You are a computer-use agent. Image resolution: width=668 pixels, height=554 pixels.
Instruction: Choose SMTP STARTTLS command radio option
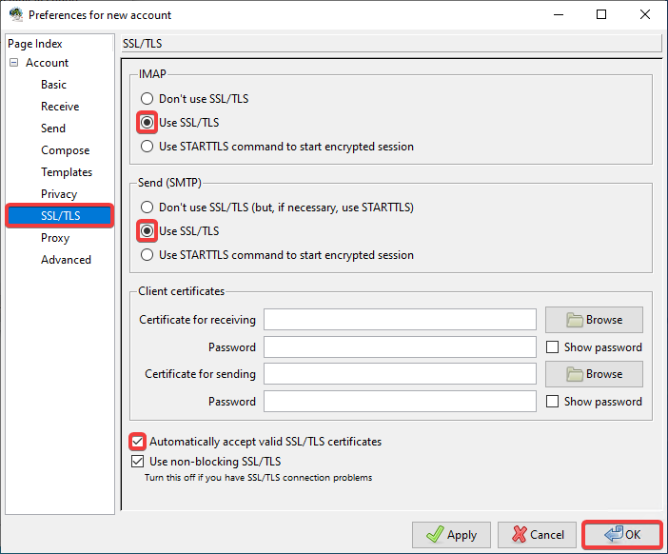[147, 255]
